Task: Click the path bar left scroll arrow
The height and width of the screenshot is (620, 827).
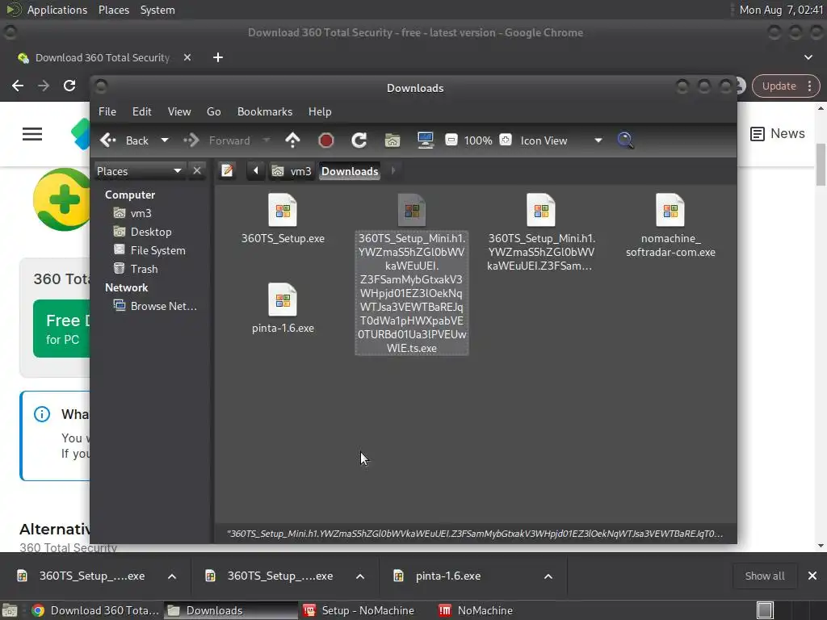Action: pos(256,171)
